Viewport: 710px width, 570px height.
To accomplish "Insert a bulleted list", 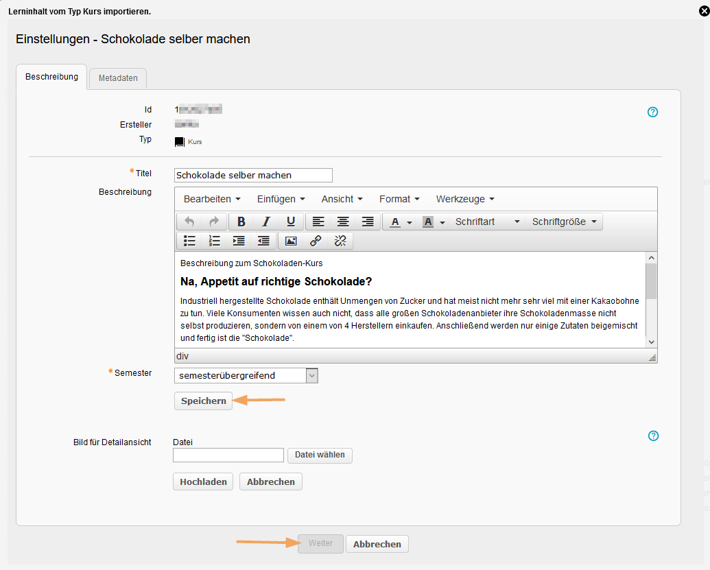I will [189, 241].
